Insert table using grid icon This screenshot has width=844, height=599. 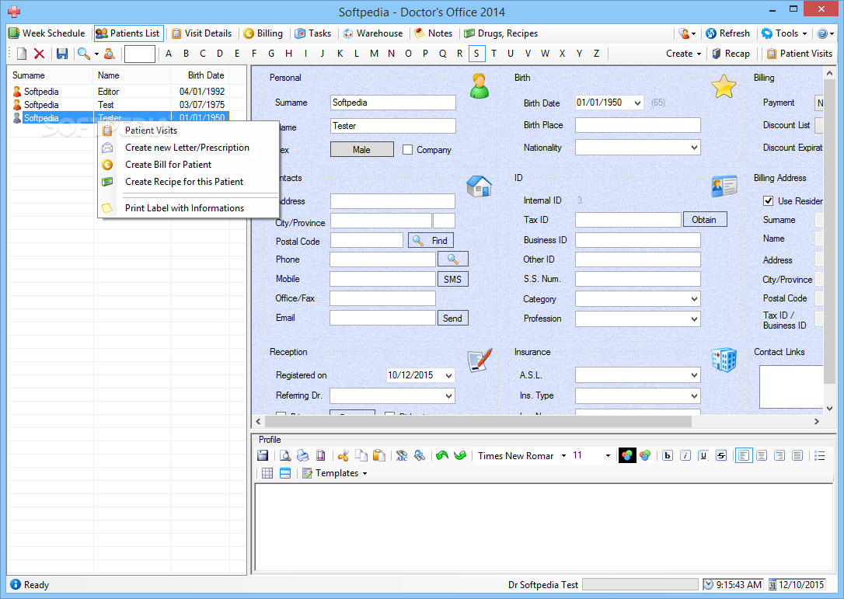267,473
